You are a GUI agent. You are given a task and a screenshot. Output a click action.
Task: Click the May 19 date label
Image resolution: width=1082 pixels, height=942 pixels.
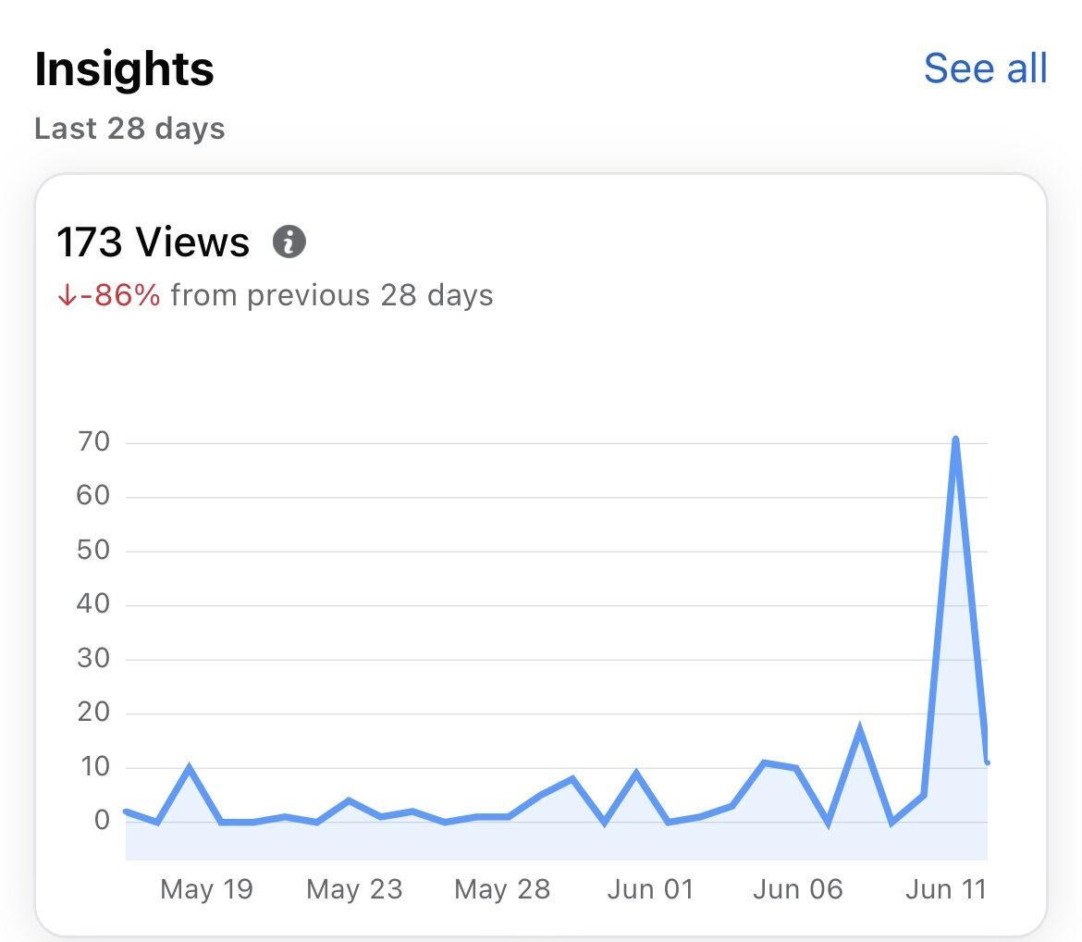[x=206, y=889]
